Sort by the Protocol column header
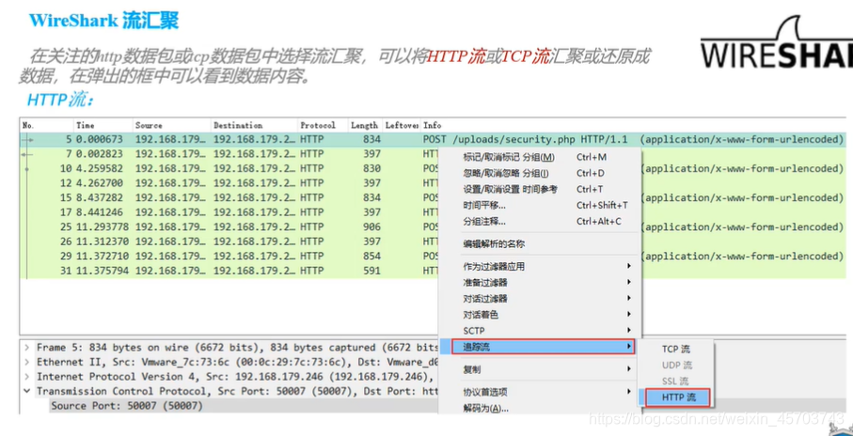 tap(322, 126)
